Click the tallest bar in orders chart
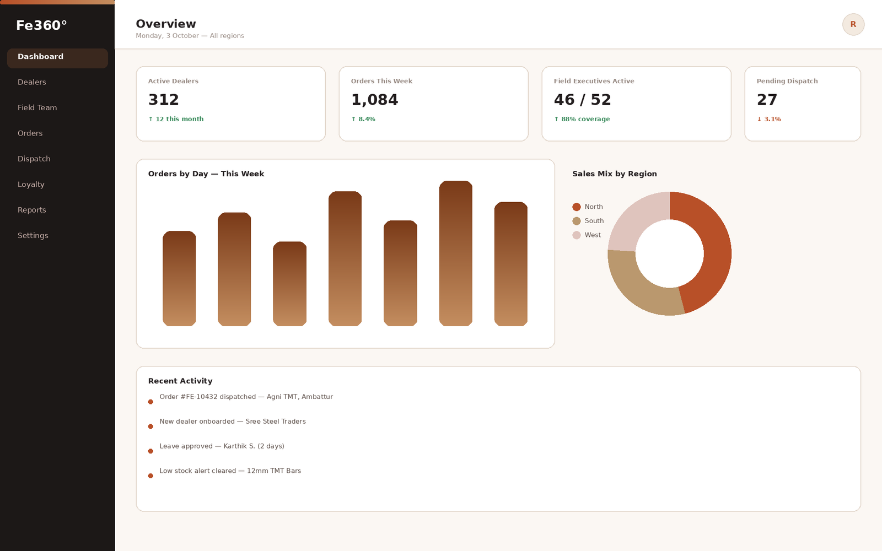Image resolution: width=882 pixels, height=551 pixels. point(456,253)
